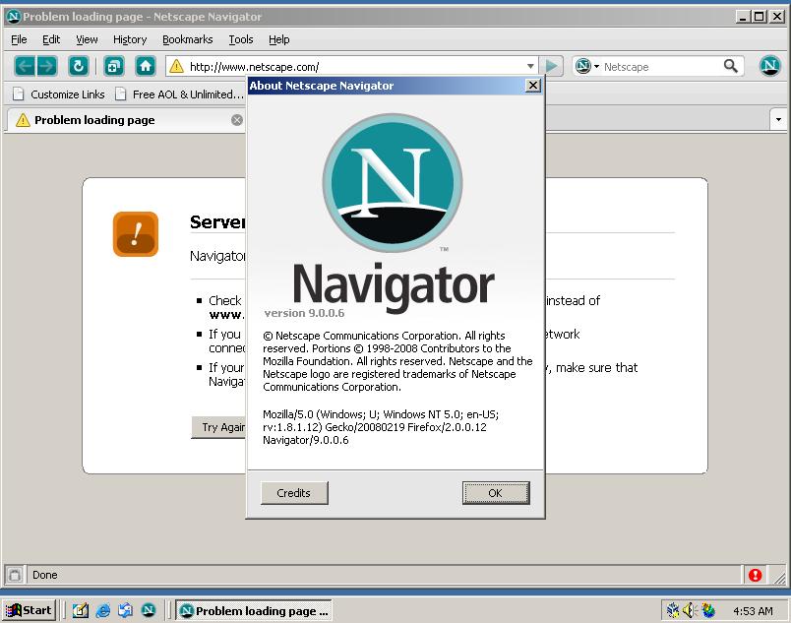Image resolution: width=791 pixels, height=623 pixels.
Task: Confirm the About dialog with OK
Action: 496,493
